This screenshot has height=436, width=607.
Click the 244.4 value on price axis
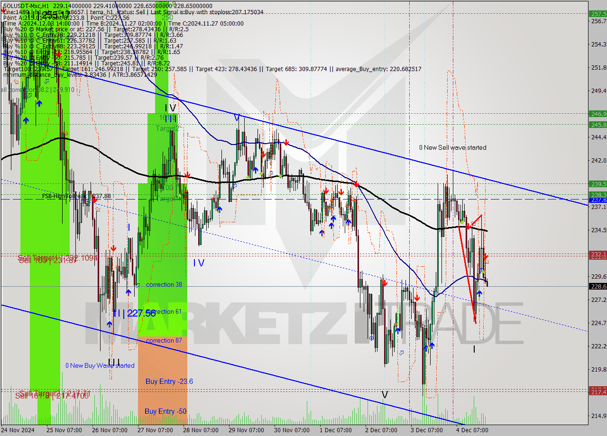[x=598, y=137]
